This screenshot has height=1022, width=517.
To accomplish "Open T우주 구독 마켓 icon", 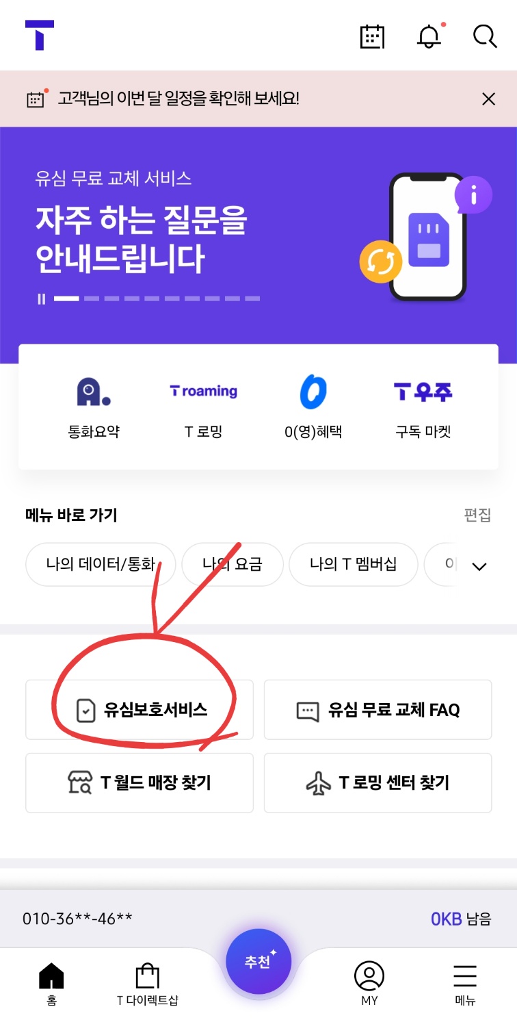I will click(x=423, y=392).
